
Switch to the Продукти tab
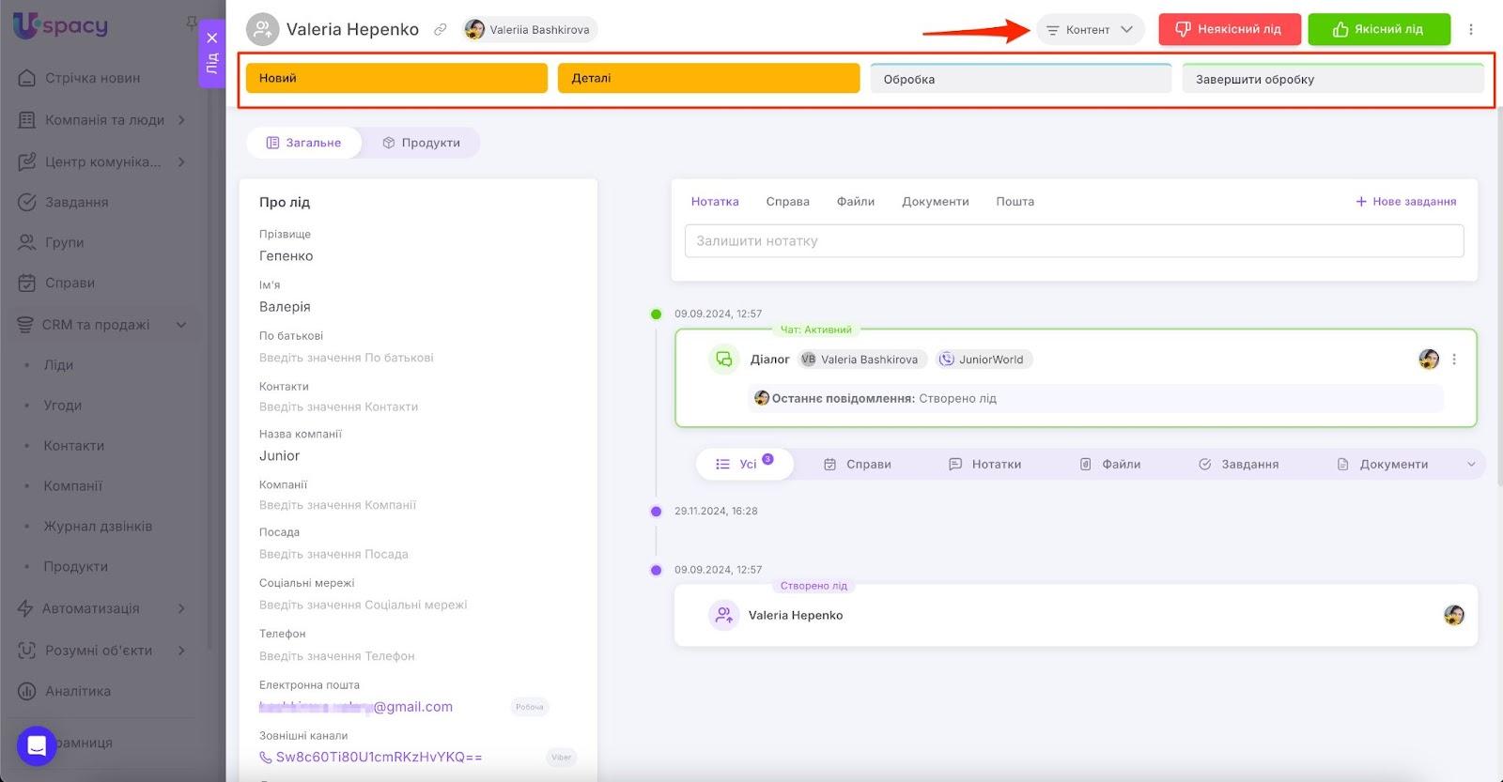point(421,143)
